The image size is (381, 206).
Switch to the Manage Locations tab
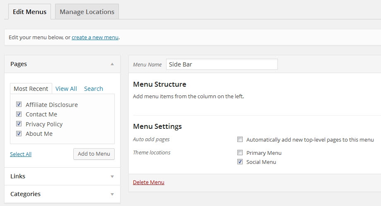[x=87, y=12]
